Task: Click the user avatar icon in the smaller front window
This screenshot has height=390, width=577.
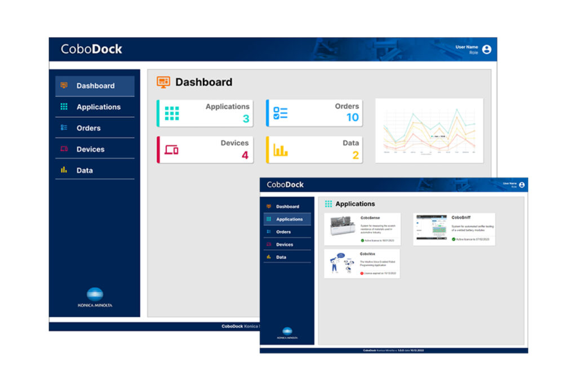Action: point(522,185)
